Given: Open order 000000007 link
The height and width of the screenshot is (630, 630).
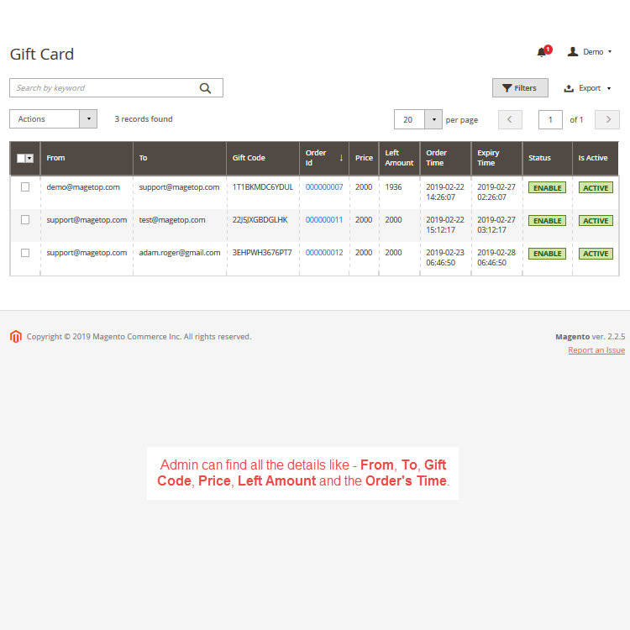Looking at the screenshot, I should click(324, 187).
